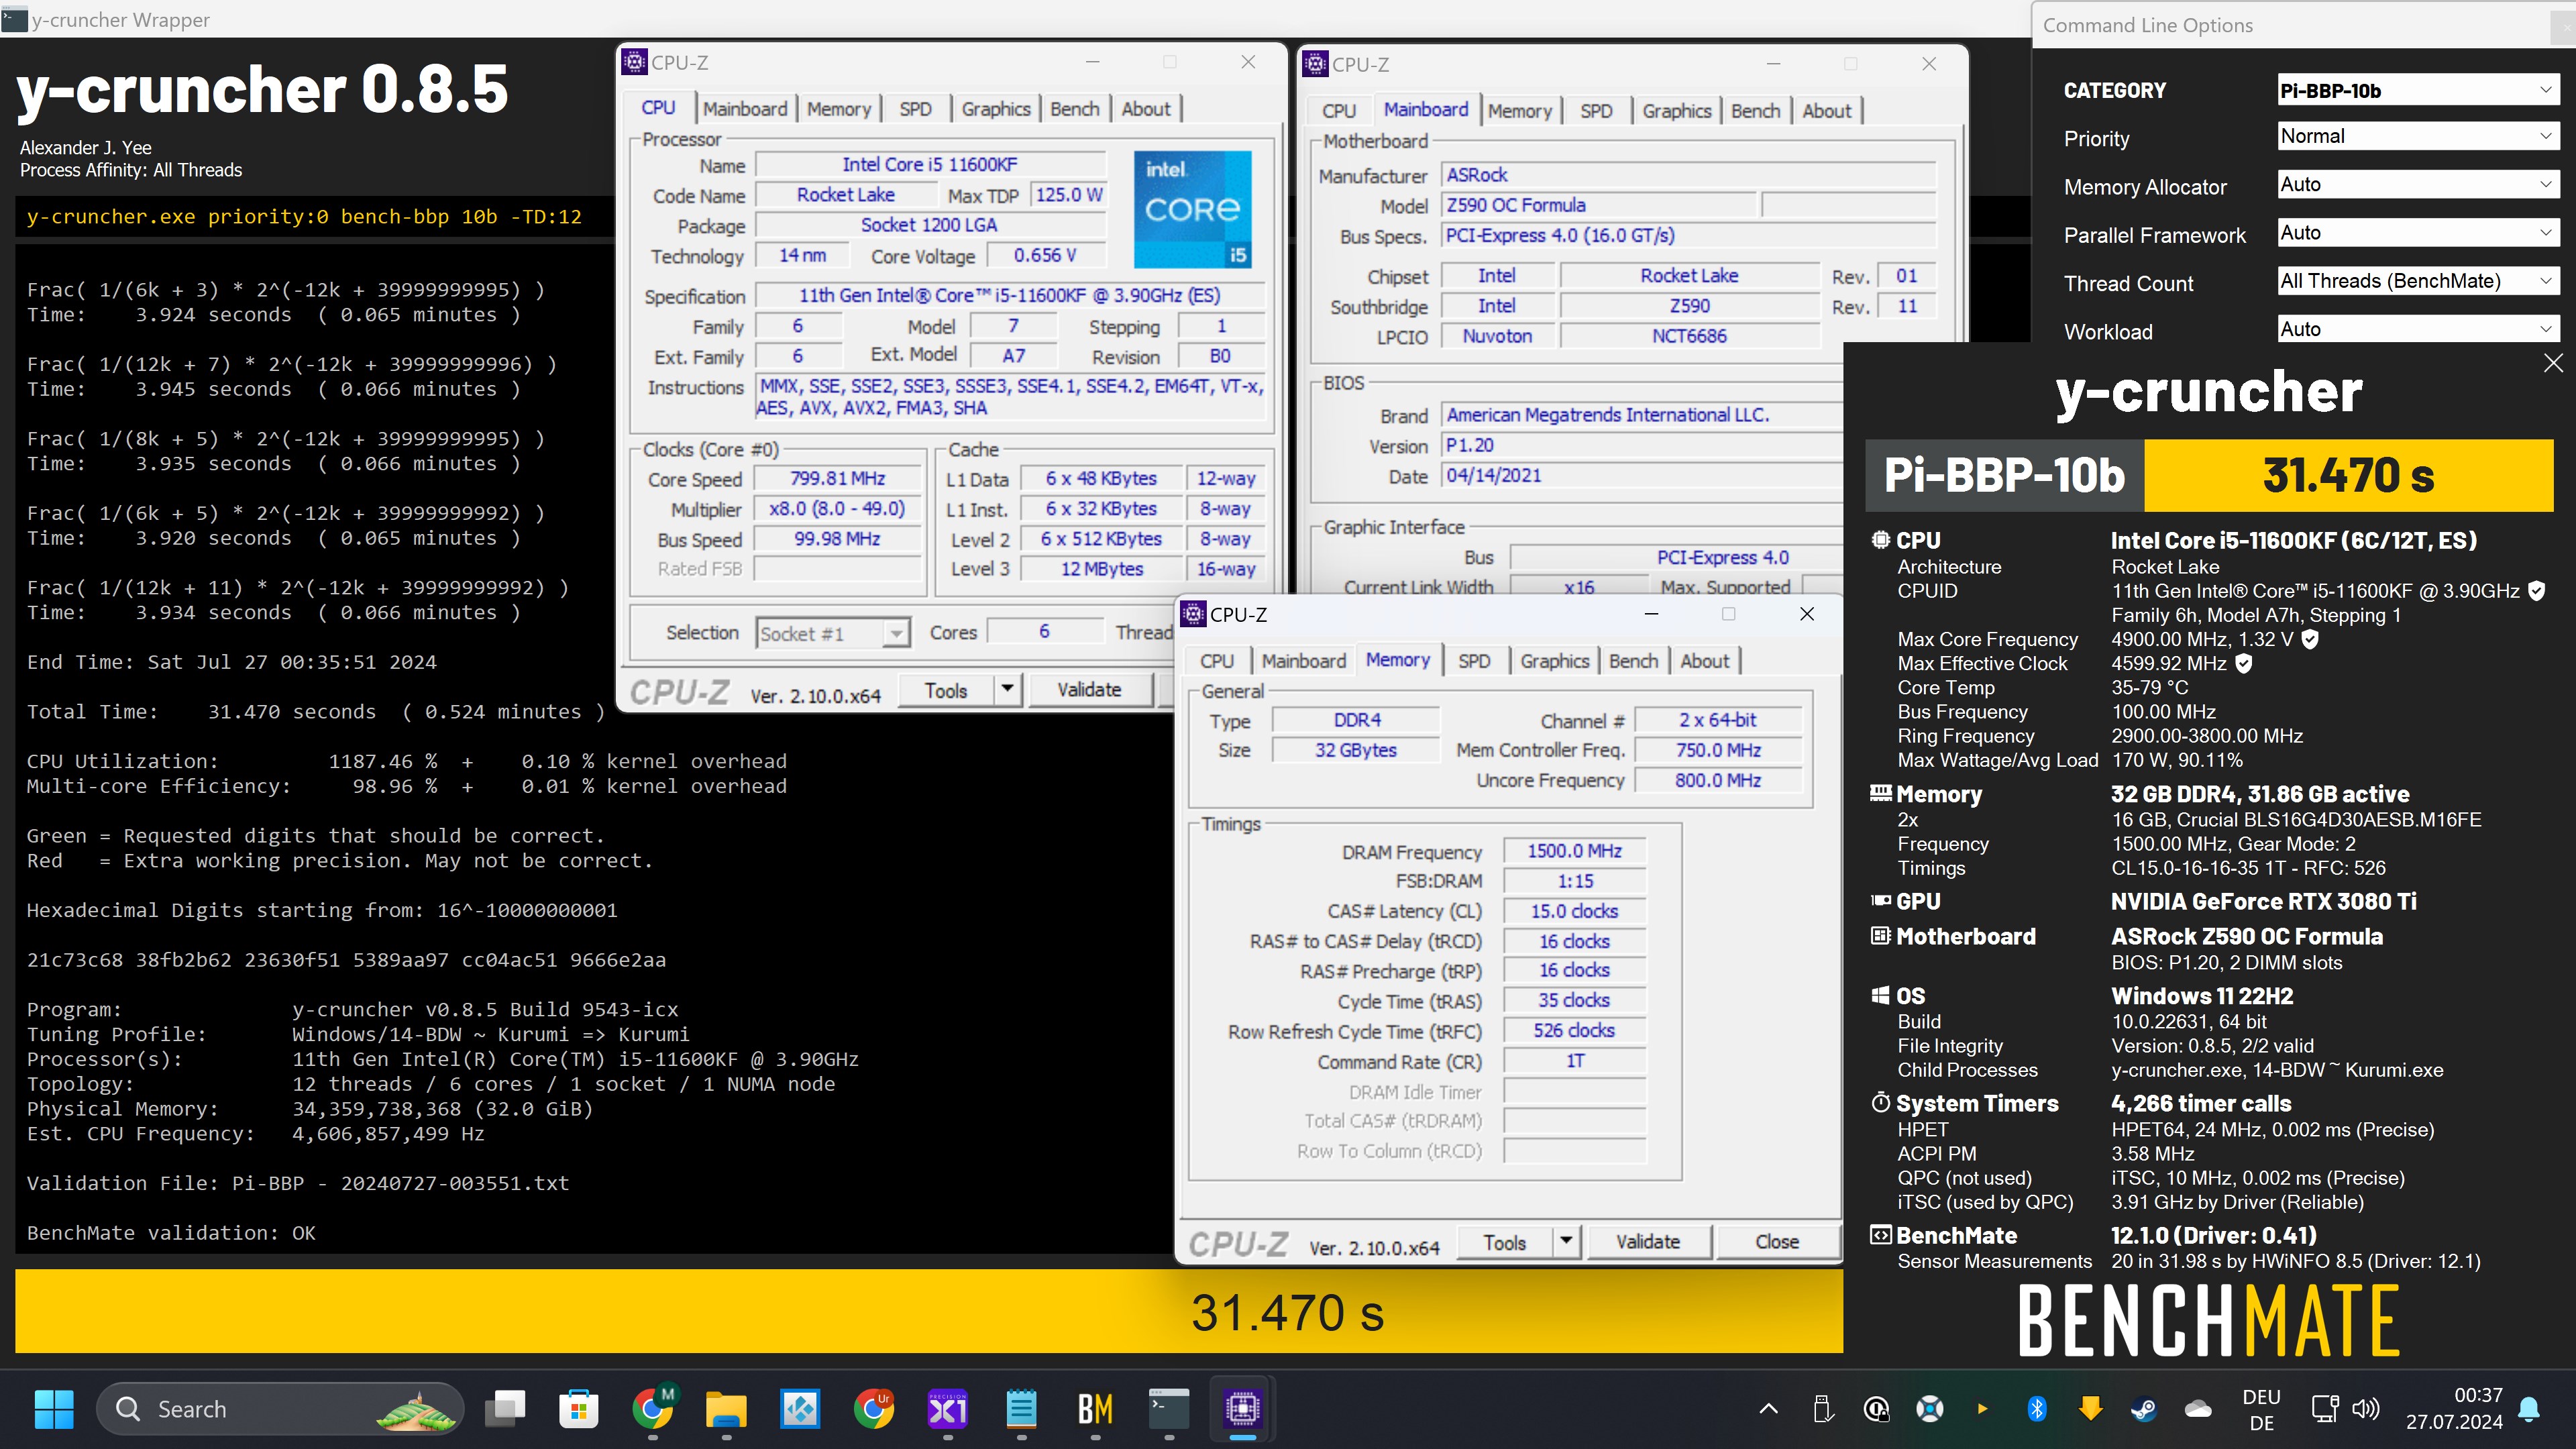The width and height of the screenshot is (2576, 1449).
Task: Click Tools button in the Memory CPU-Z window
Action: [1505, 1242]
